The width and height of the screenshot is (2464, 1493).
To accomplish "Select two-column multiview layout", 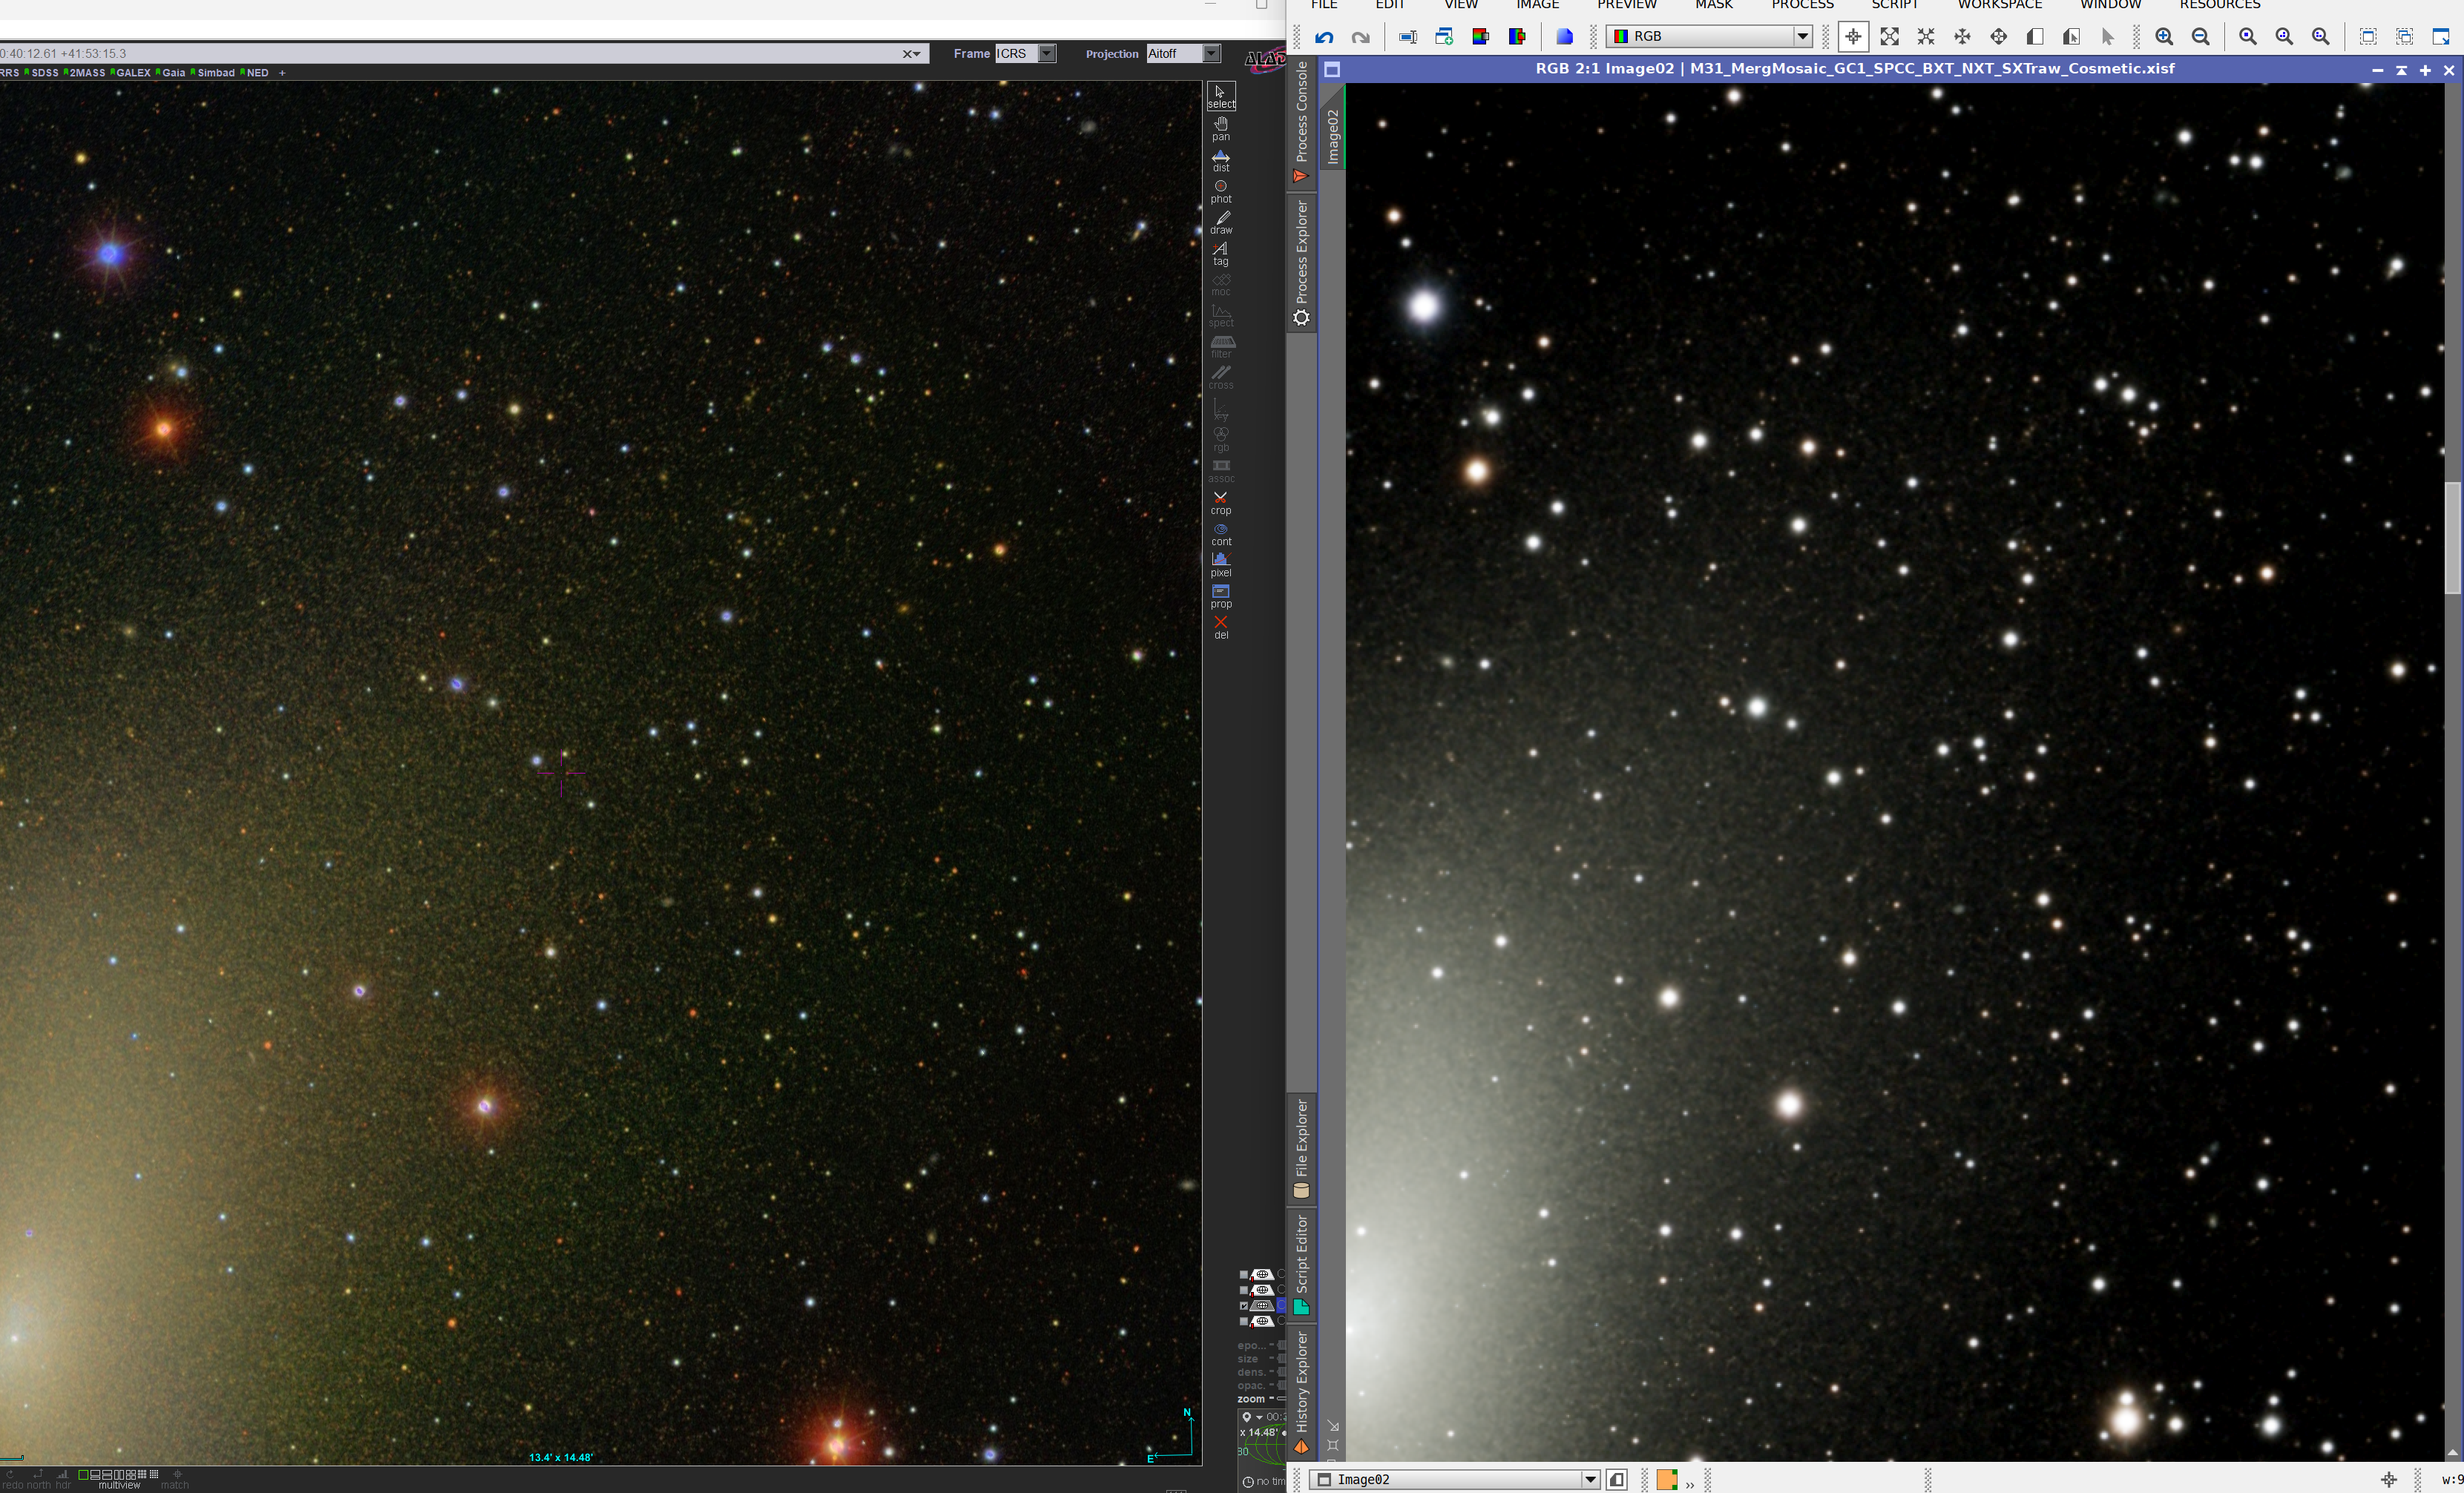I will coord(119,1475).
